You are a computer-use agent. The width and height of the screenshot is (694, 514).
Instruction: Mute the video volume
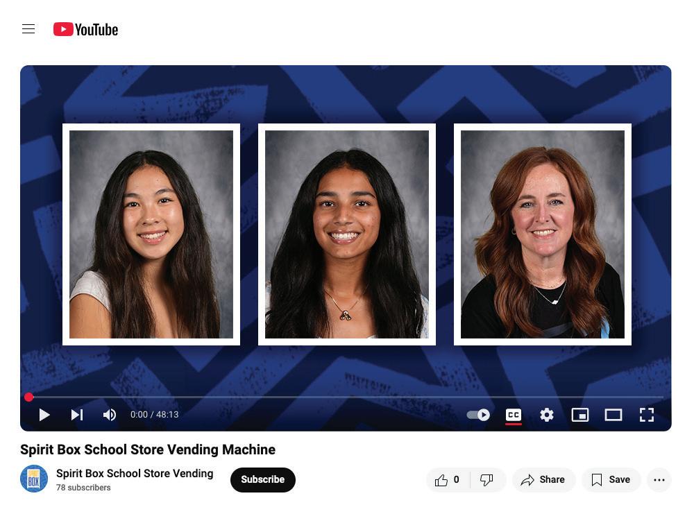(110, 415)
